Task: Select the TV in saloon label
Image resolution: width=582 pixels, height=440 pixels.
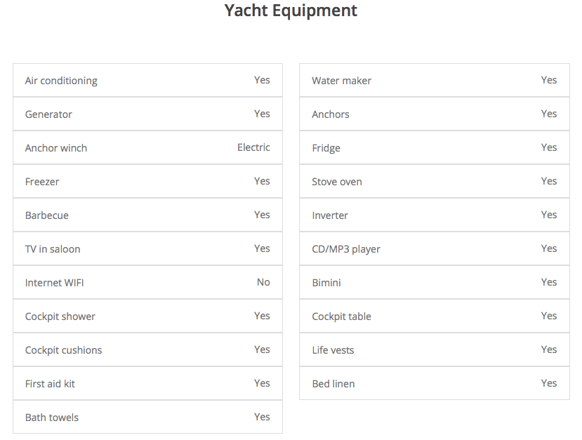Action: click(x=53, y=249)
